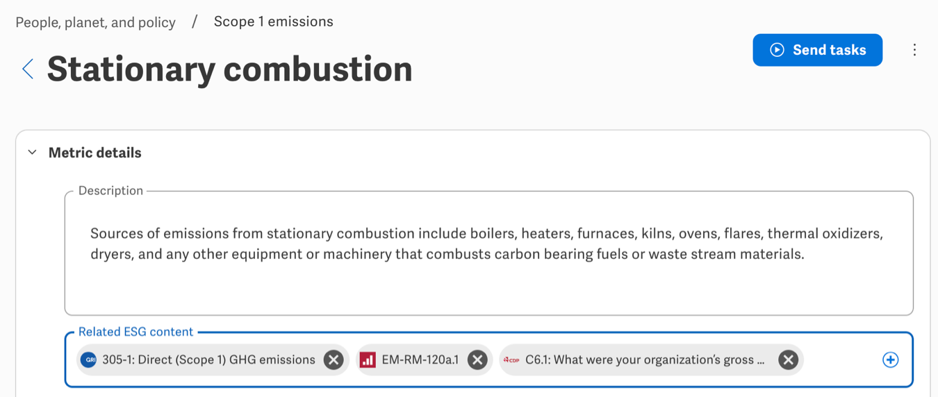Screen dimensions: 938x397
Task: Open People, planet, and policy breadcrumb
Action: pos(95,22)
